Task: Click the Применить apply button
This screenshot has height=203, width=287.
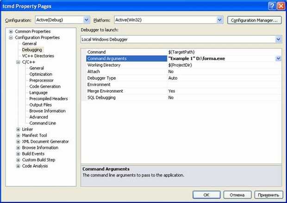Action: pos(268,195)
